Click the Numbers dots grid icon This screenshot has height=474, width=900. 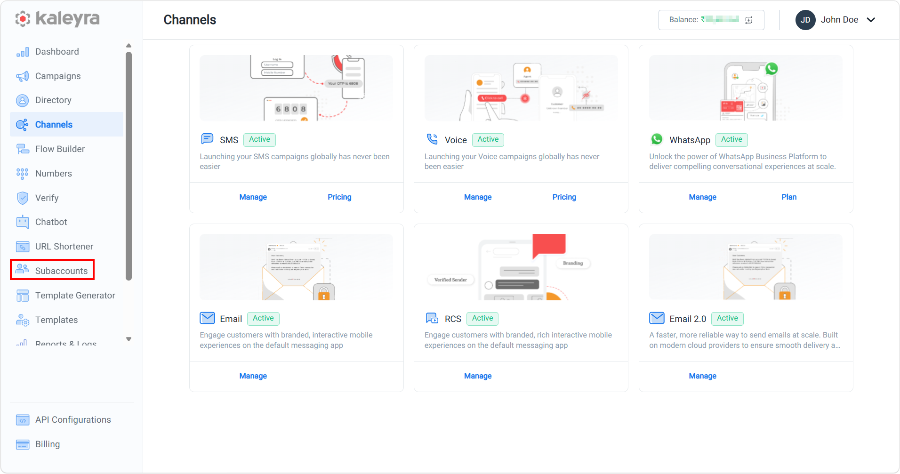point(23,174)
